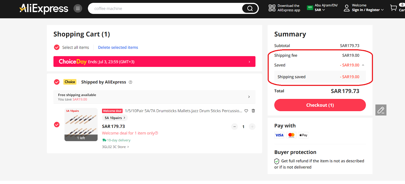The width and height of the screenshot is (405, 184).
Task: Click the Checkout (1) button
Action: pos(320,105)
